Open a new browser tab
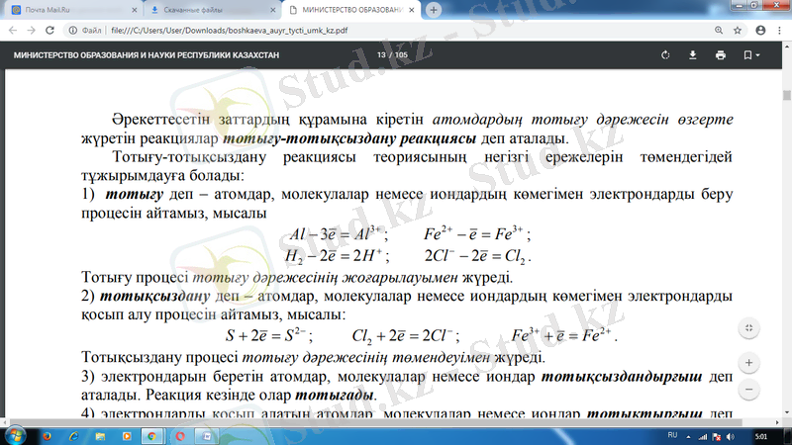The width and height of the screenshot is (792, 445). click(x=434, y=10)
